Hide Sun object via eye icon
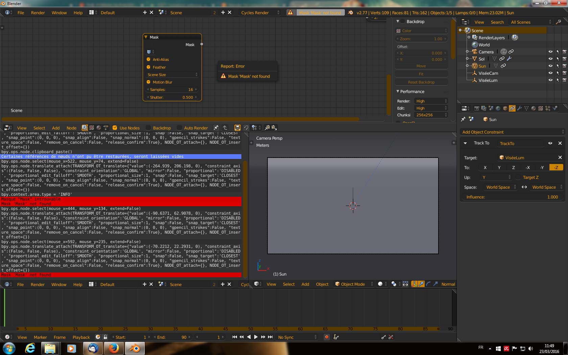 coord(550,66)
